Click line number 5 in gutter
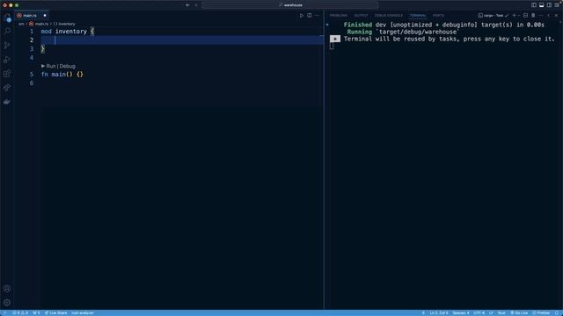Viewport: 563px width, 316px height. 32,75
